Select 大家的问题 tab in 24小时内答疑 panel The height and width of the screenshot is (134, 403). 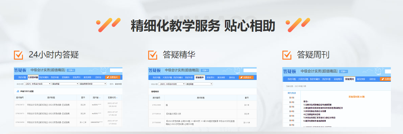33,77
